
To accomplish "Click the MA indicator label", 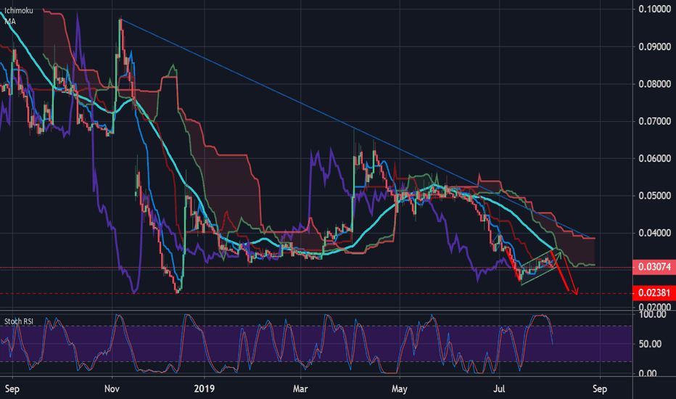I will 10,21.
